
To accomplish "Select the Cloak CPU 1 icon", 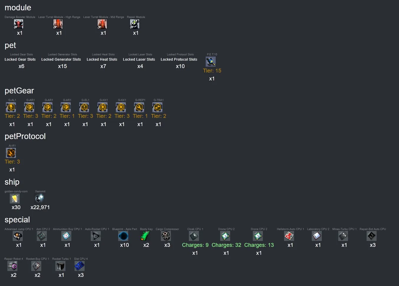I will tap(194, 236).
